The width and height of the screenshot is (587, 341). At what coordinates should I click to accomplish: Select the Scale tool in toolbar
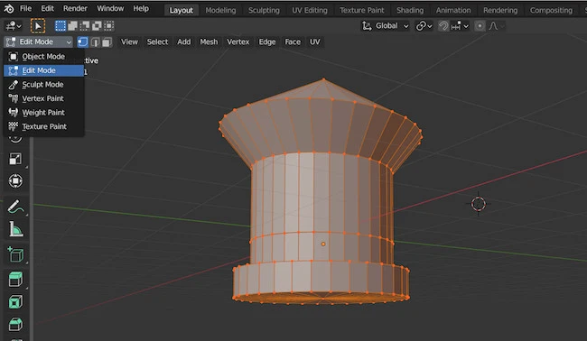coord(15,159)
